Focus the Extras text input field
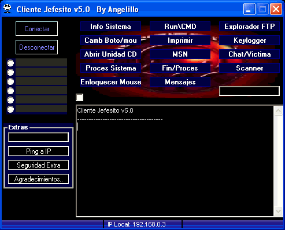285x230 pixels. 38,137
